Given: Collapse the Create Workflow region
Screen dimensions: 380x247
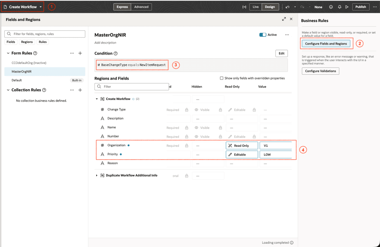Looking at the screenshot, I should coord(97,99).
